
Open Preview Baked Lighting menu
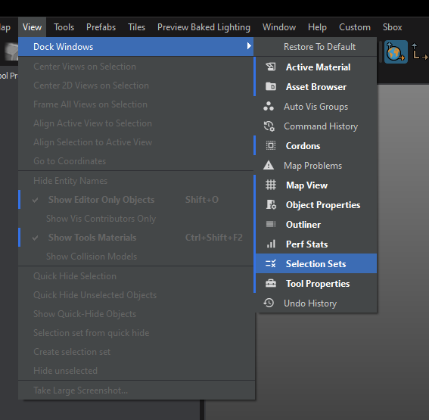[x=204, y=27]
